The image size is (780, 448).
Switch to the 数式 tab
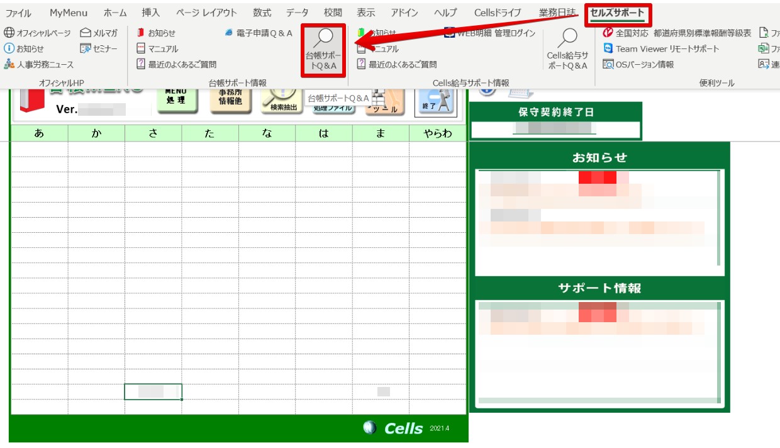(262, 13)
